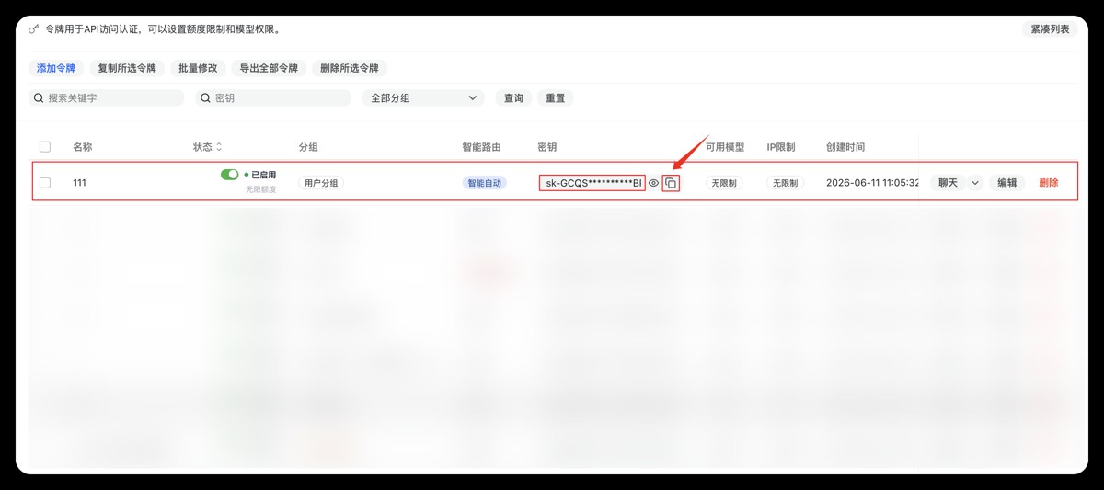Check the select-all header checkbox

[45, 147]
